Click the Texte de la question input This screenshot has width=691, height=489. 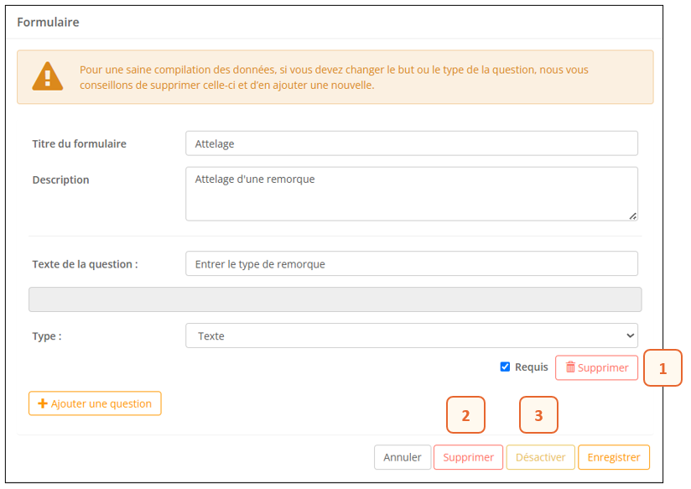(x=411, y=263)
